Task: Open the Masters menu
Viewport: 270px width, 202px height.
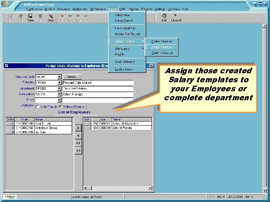Action: pos(49,9)
